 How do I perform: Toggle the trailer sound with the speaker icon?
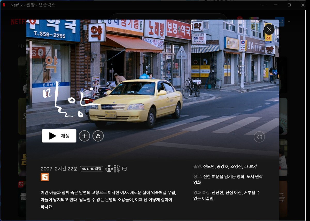pyautogui.click(x=259, y=137)
